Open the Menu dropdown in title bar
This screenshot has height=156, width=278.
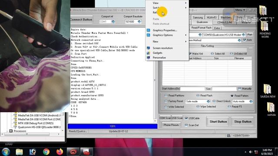pos(240,10)
